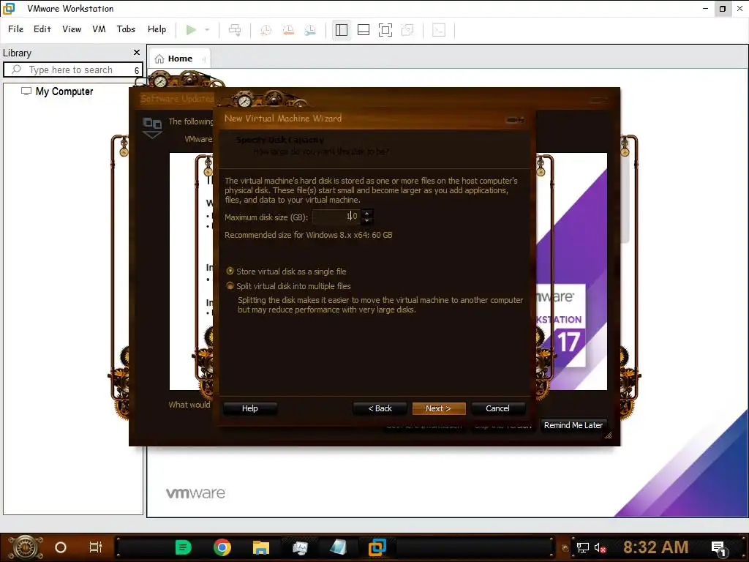Image resolution: width=749 pixels, height=562 pixels.
Task: Click the Unity mode toolbar icon
Action: [407, 30]
